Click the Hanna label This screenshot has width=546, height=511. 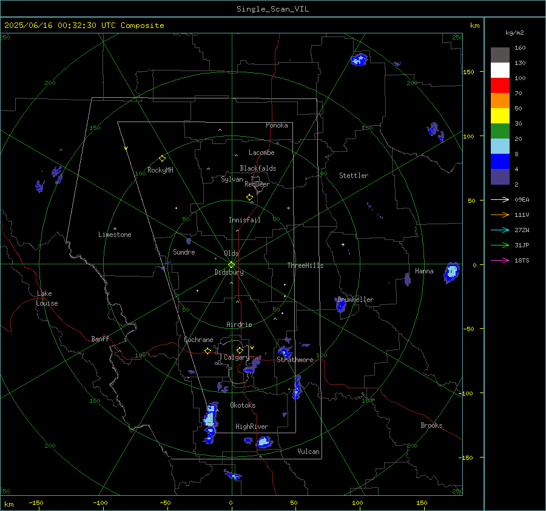coord(424,272)
